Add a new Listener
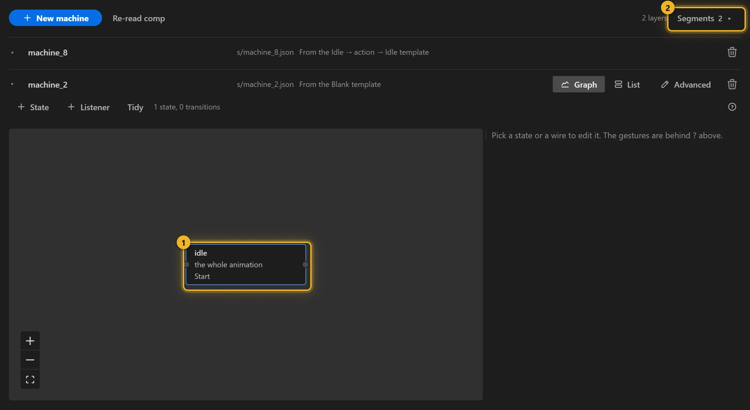Viewport: 750px width, 410px height. [x=89, y=107]
